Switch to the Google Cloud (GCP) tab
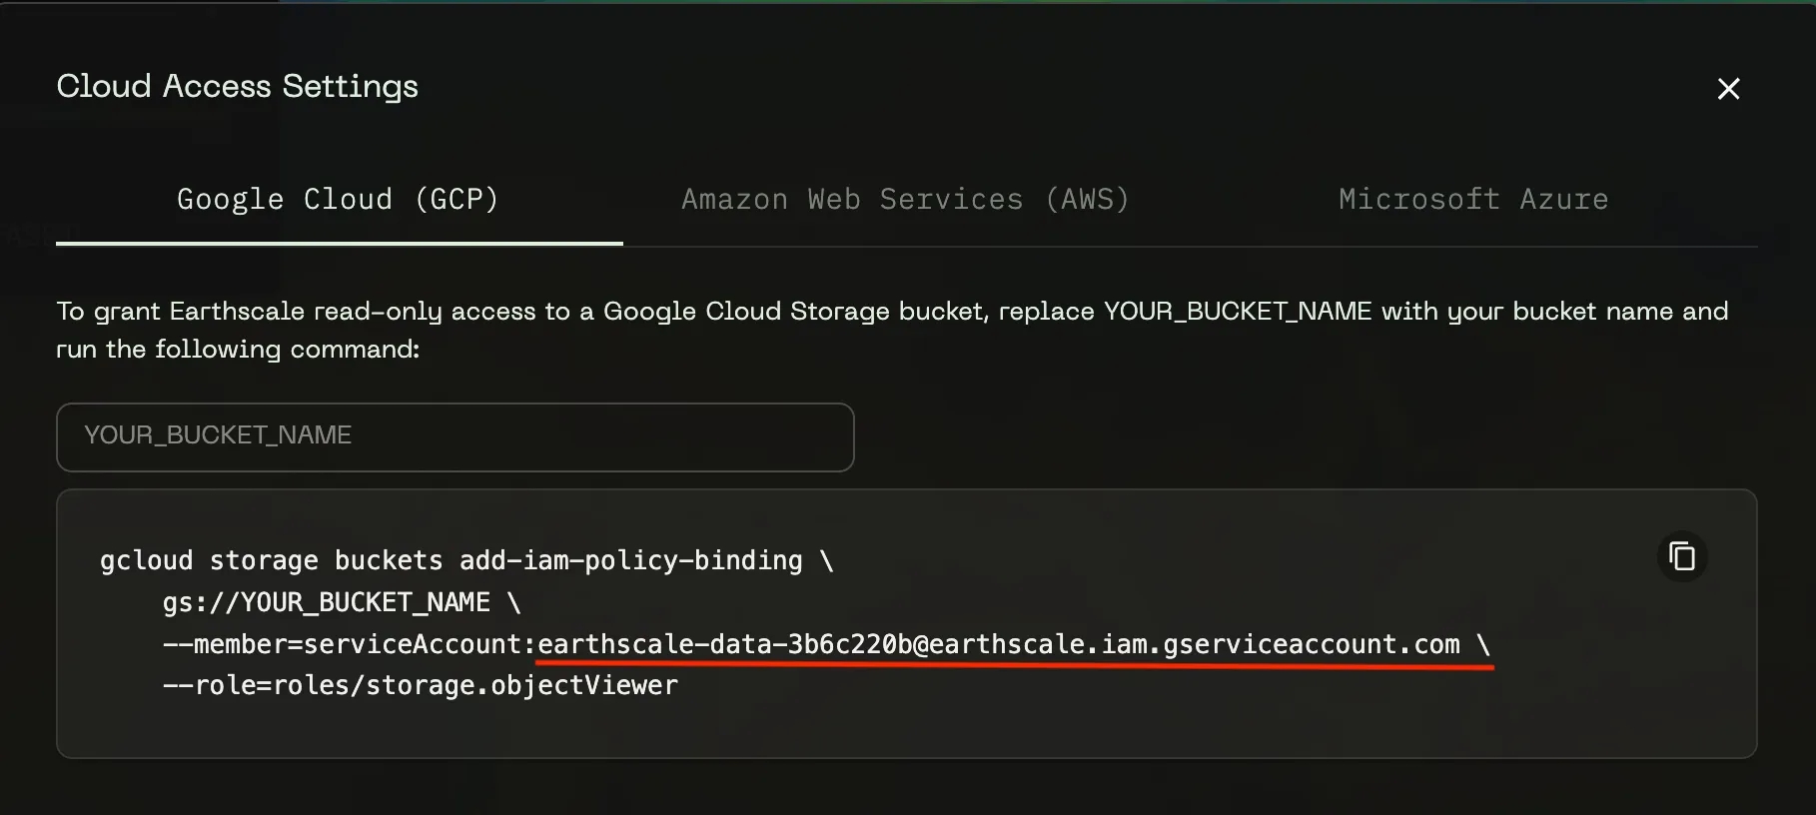The height and width of the screenshot is (815, 1816). pyautogui.click(x=338, y=200)
